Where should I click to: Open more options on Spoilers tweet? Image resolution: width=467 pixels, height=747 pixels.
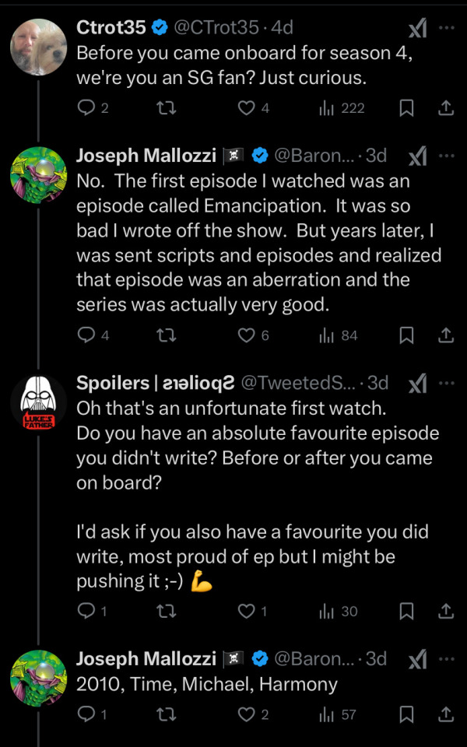pos(446,382)
